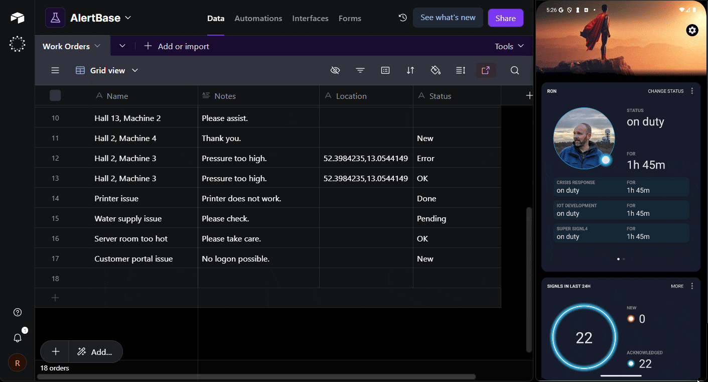Click the Status column header
The height and width of the screenshot is (382, 708).
[457, 95]
